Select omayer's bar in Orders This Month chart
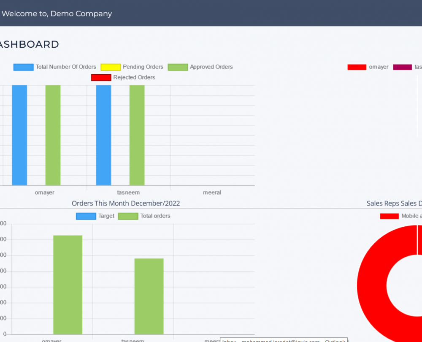 coord(68,285)
